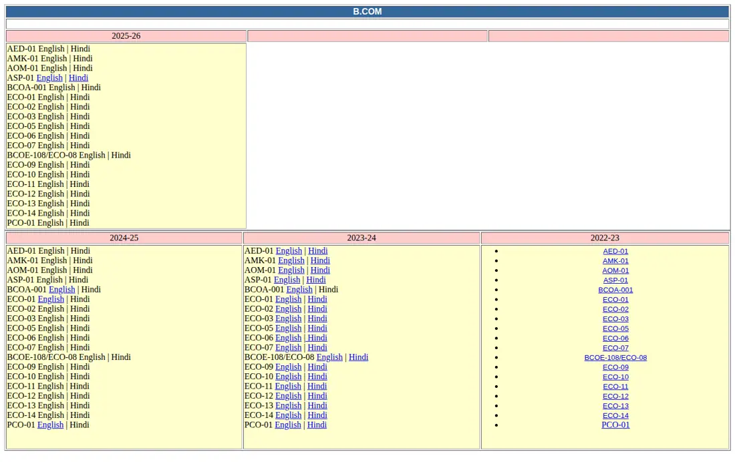Image resolution: width=735 pixels, height=462 pixels.
Task: Open ECO-14 English link in 2023-24
Action: (288, 415)
